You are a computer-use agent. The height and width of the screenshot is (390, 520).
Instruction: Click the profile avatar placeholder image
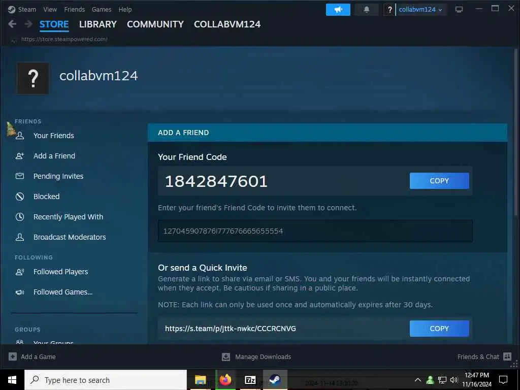pos(33,78)
